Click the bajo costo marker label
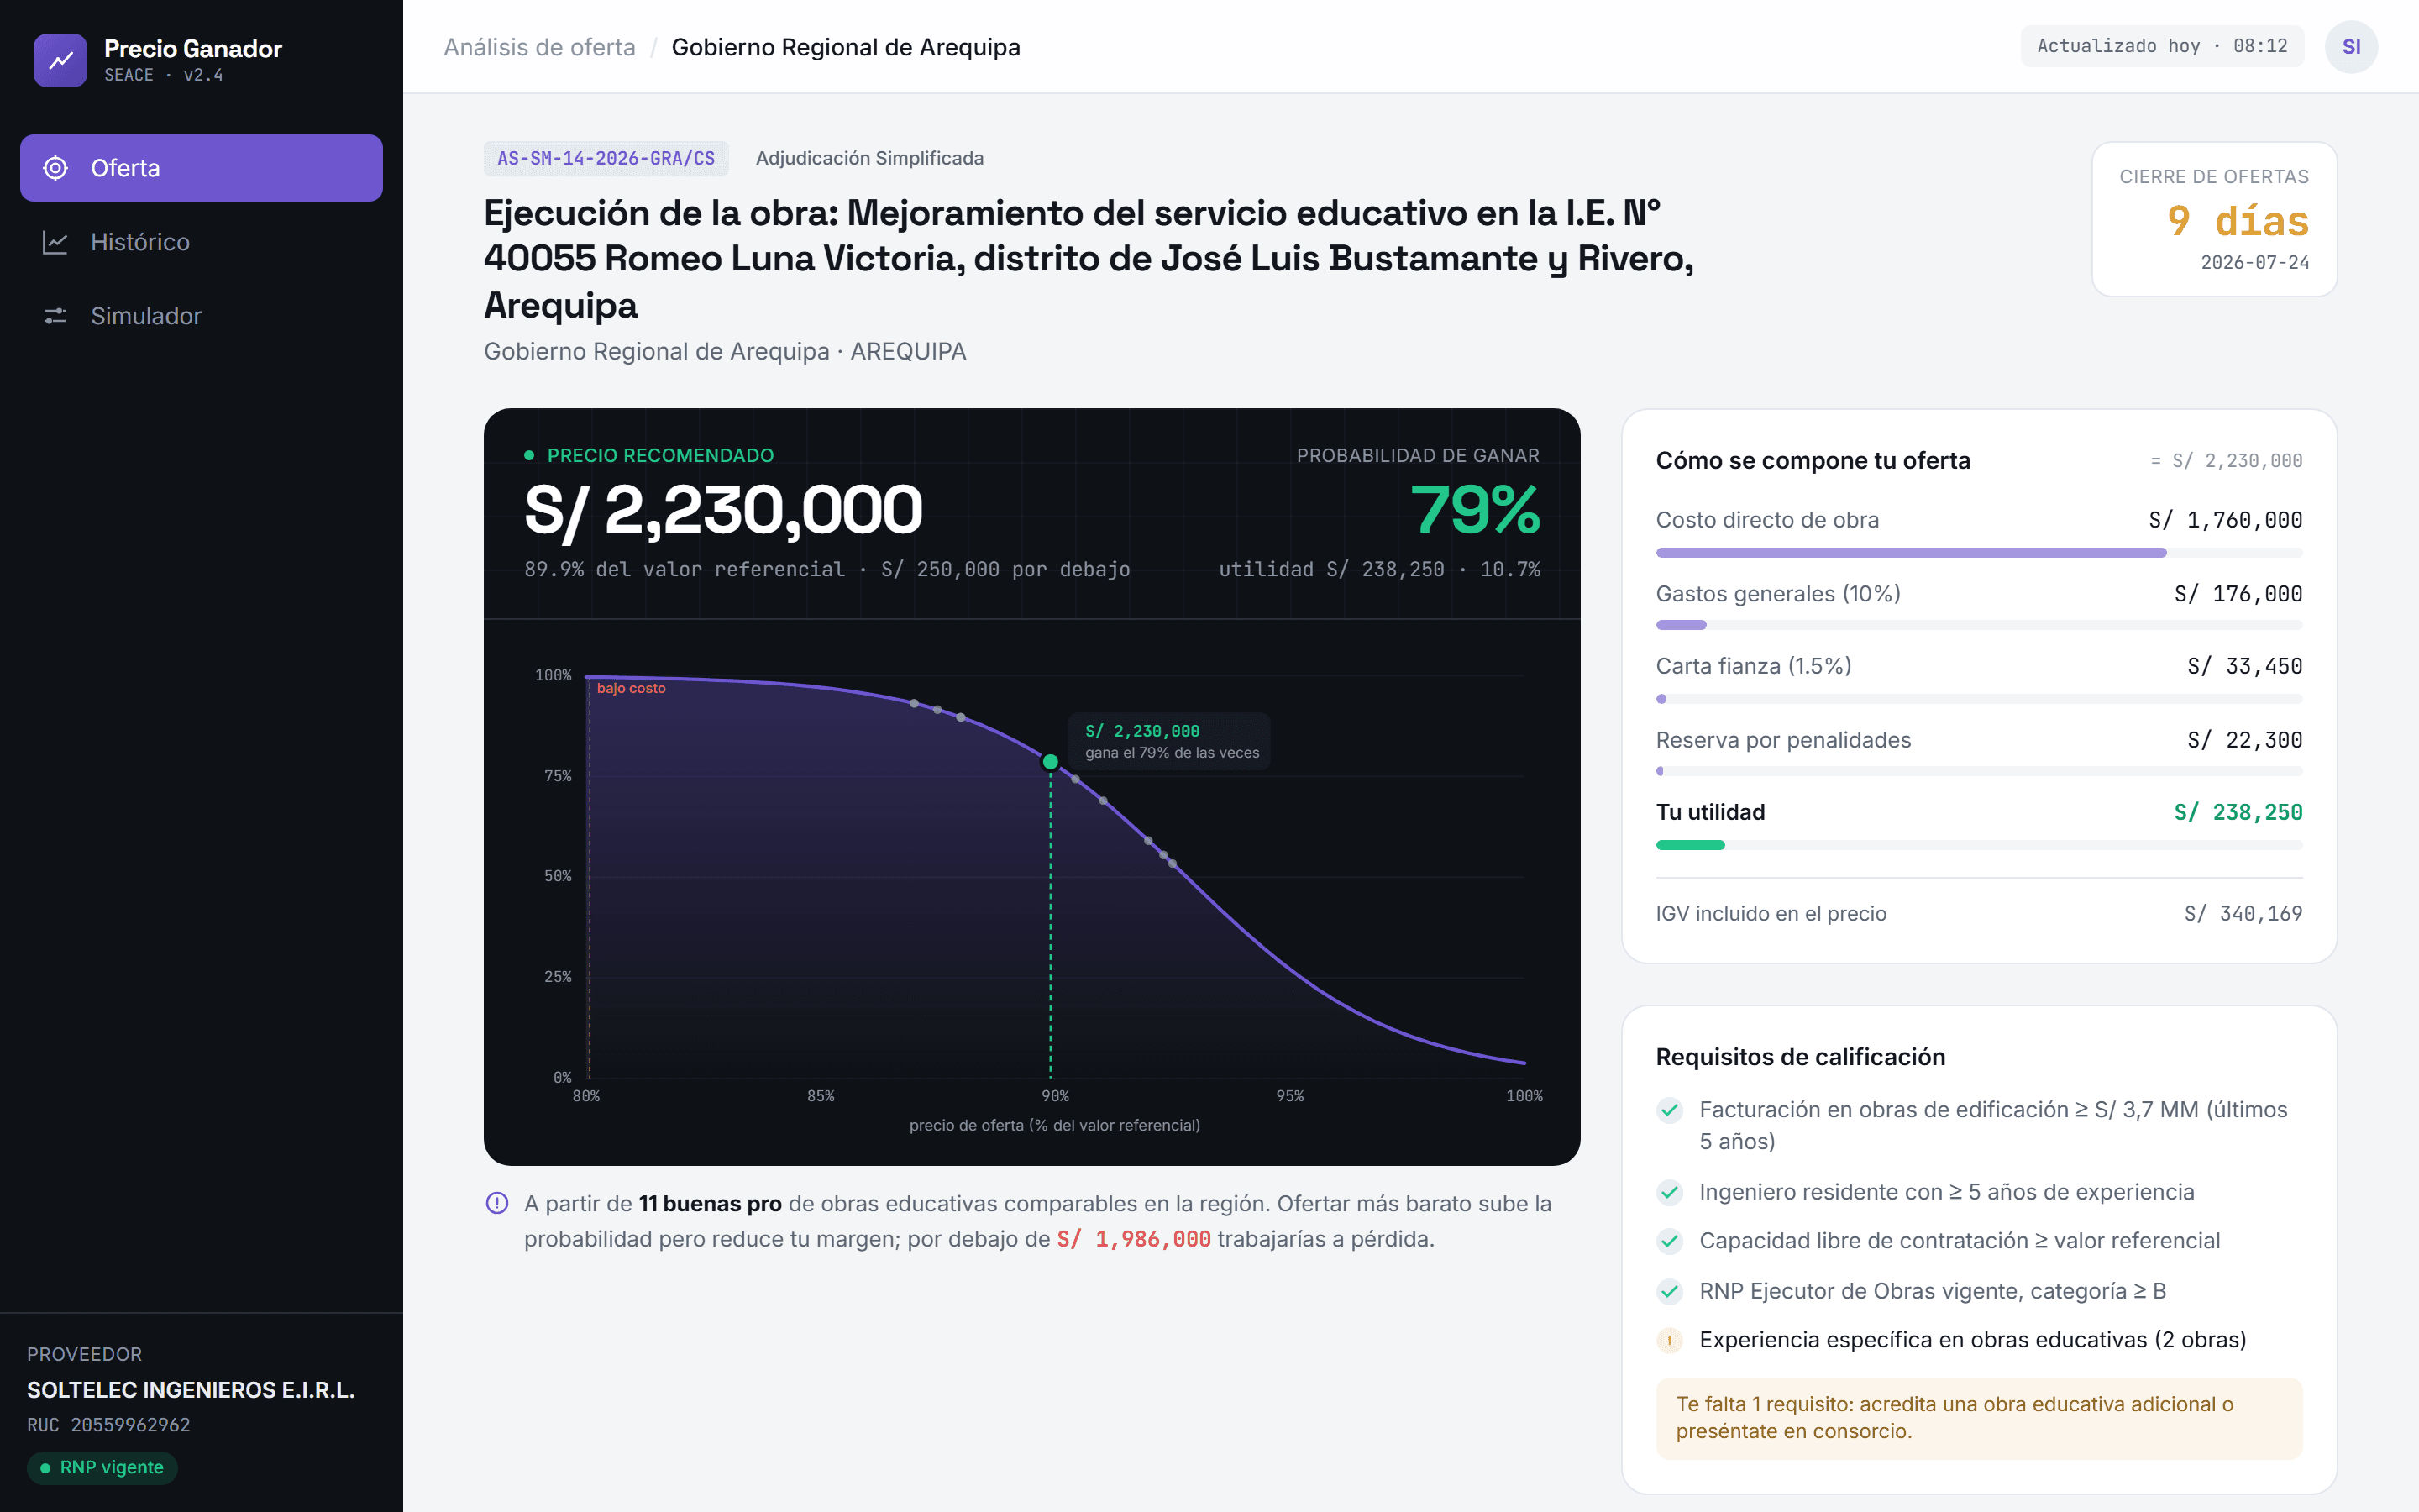 (631, 688)
